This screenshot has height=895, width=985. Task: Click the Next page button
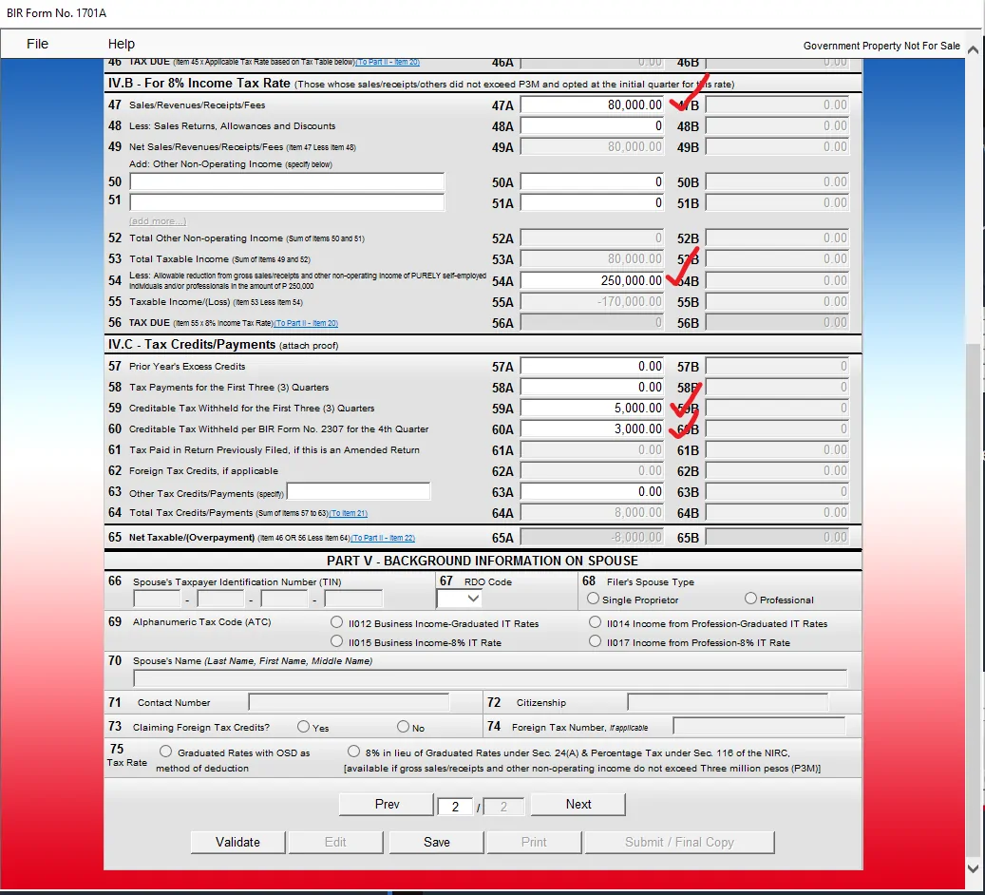point(578,805)
